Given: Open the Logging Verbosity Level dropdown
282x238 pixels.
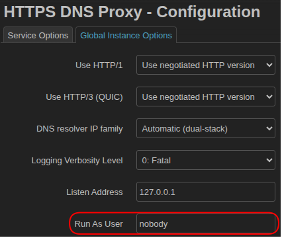Looking at the screenshot, I should [x=206, y=160].
